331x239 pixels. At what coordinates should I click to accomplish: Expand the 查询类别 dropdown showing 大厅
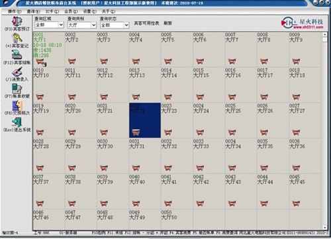(94, 25)
